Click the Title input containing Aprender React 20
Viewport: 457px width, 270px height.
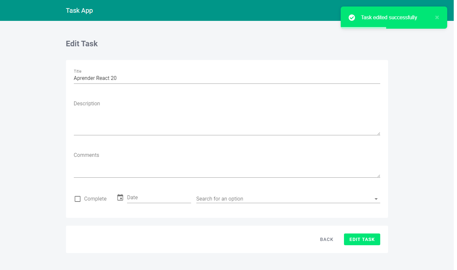(227, 78)
